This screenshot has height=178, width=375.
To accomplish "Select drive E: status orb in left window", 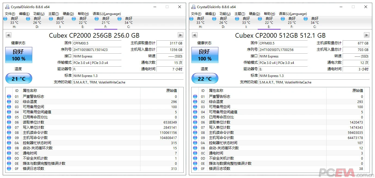I will coord(74,19).
